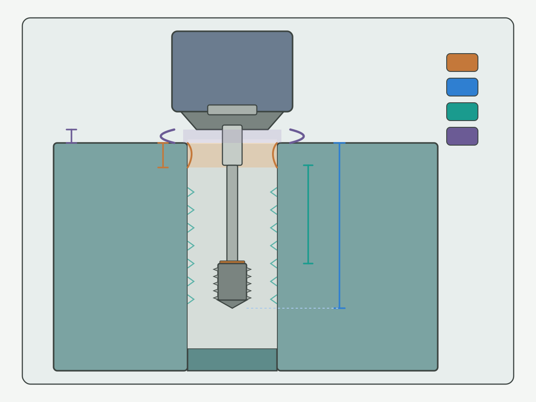
Task: Click the thin tool shank rod
Action: point(232,214)
